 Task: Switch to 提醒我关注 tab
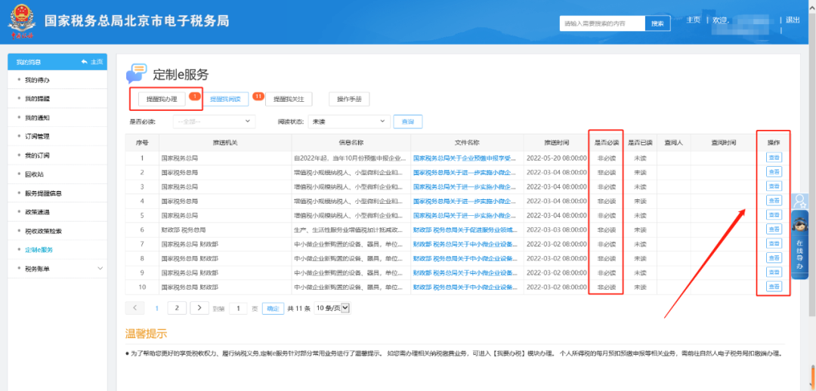coord(289,99)
